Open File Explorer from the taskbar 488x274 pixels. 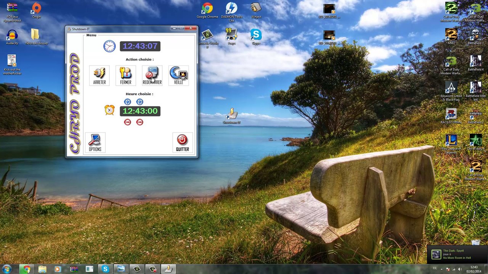[42, 269]
